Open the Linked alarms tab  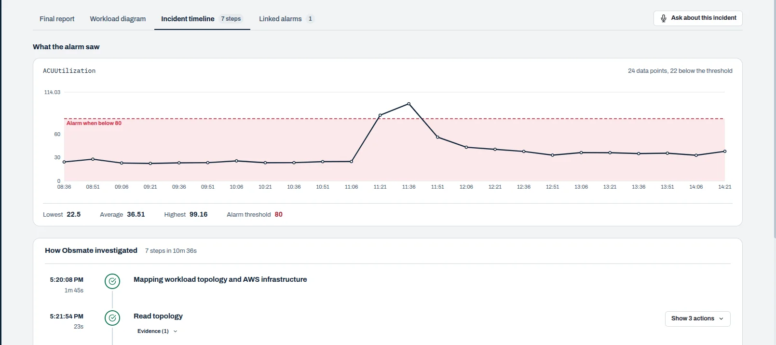pyautogui.click(x=286, y=19)
